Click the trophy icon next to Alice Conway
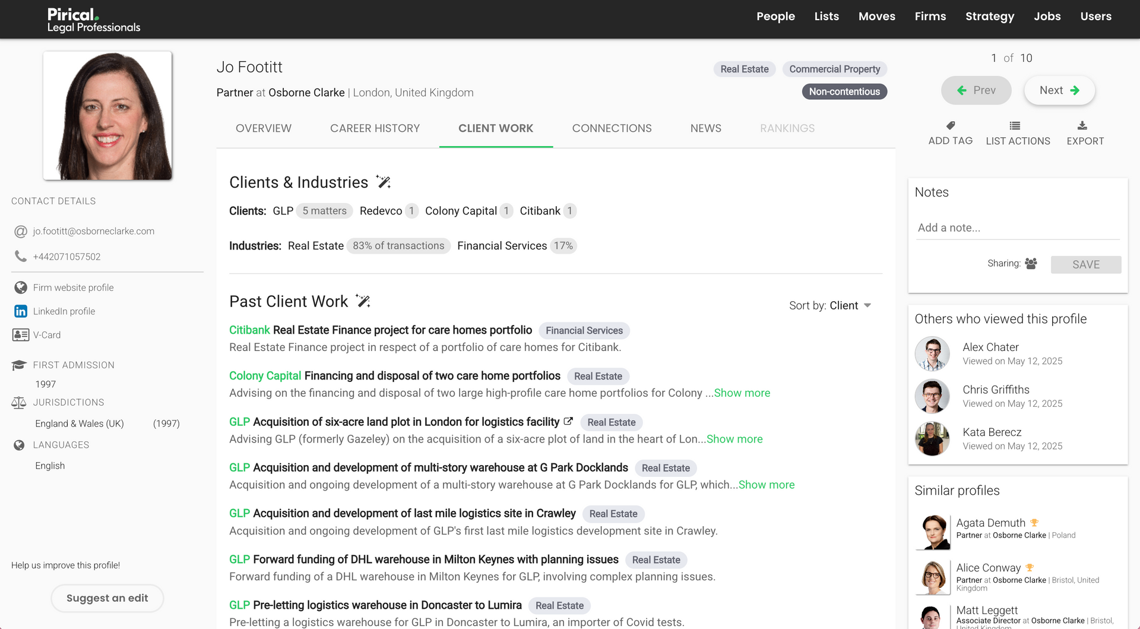 (1030, 568)
